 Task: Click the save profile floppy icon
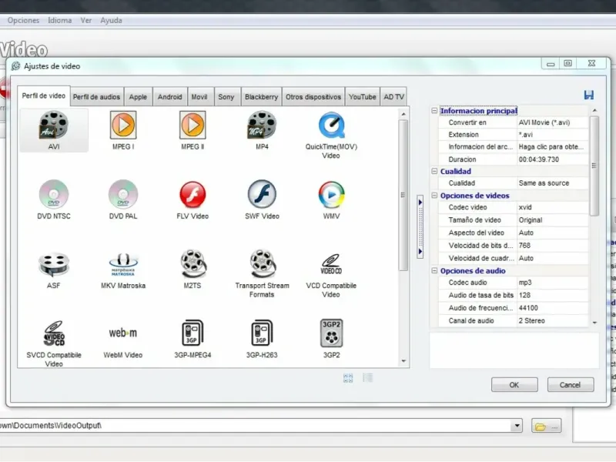pos(589,95)
